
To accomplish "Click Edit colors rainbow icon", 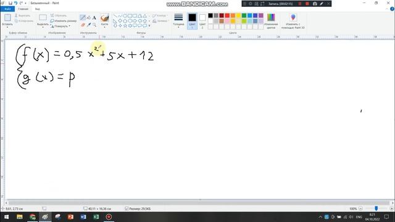I will click(x=271, y=17).
